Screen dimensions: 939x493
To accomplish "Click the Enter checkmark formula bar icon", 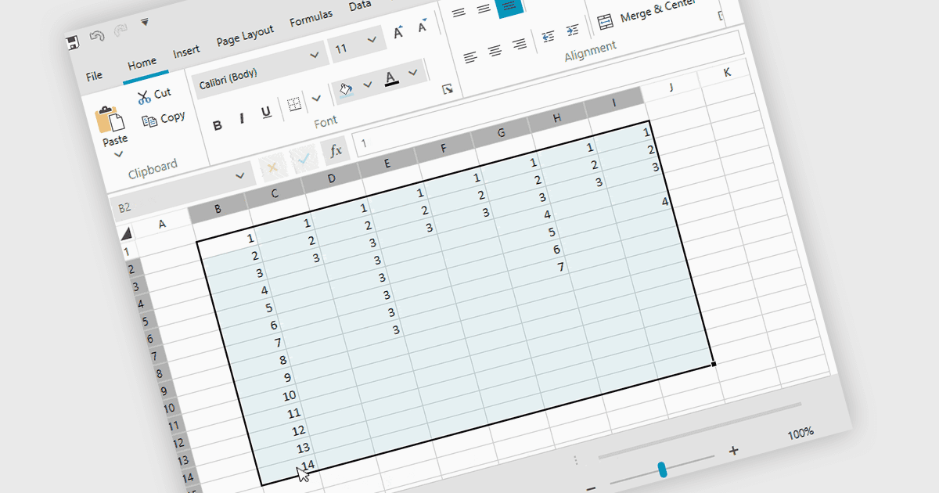I will (304, 159).
